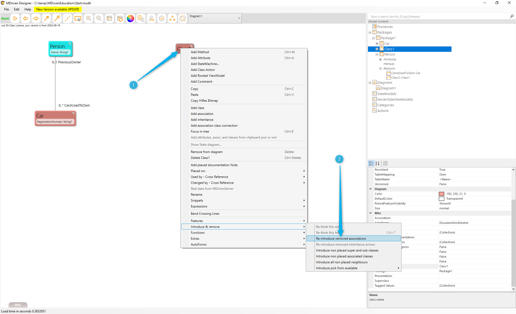
Task: Click the search magnifier in model tree
Action: pos(512,16)
